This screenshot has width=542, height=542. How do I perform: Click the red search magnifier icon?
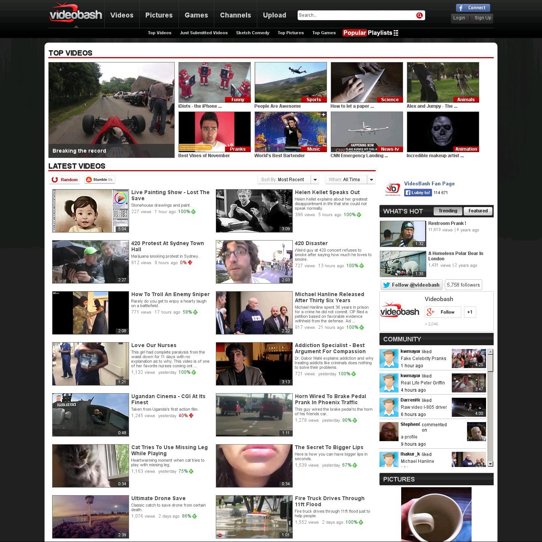pyautogui.click(x=419, y=15)
